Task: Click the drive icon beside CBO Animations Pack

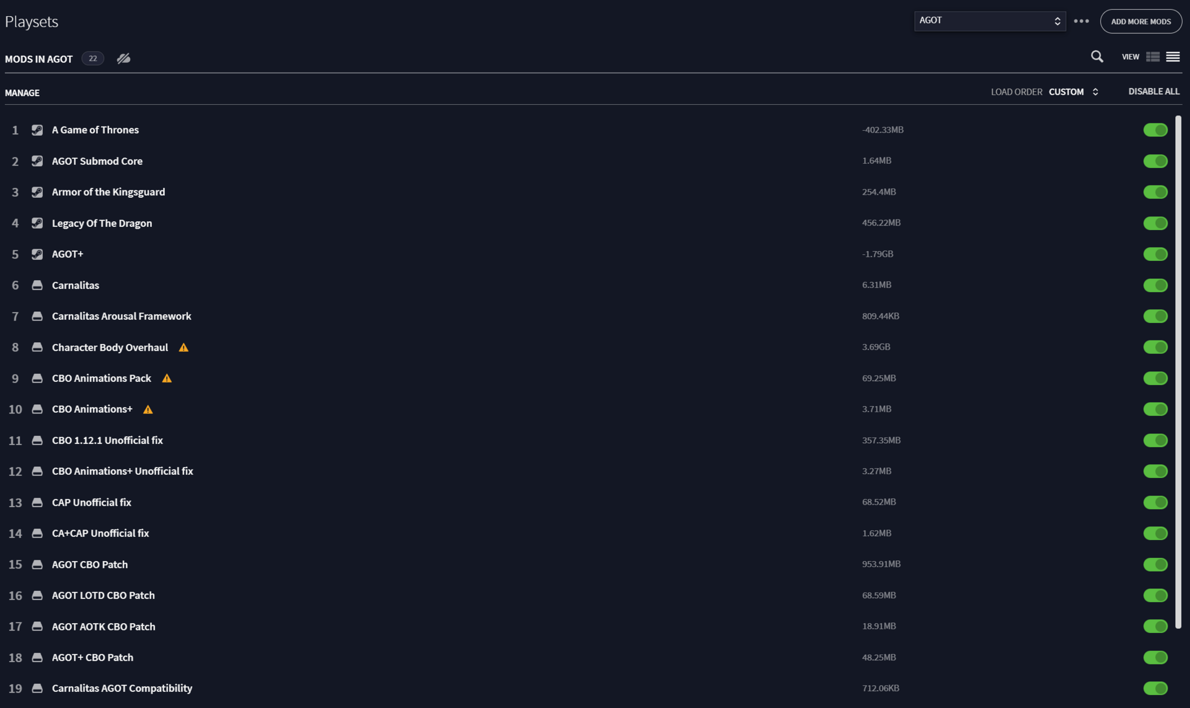Action: [37, 378]
